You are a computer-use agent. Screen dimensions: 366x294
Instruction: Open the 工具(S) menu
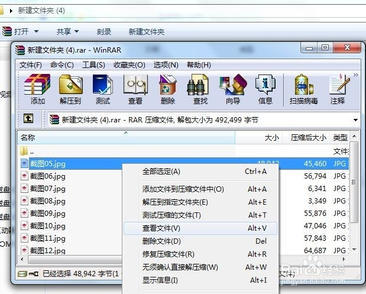[x=93, y=65]
